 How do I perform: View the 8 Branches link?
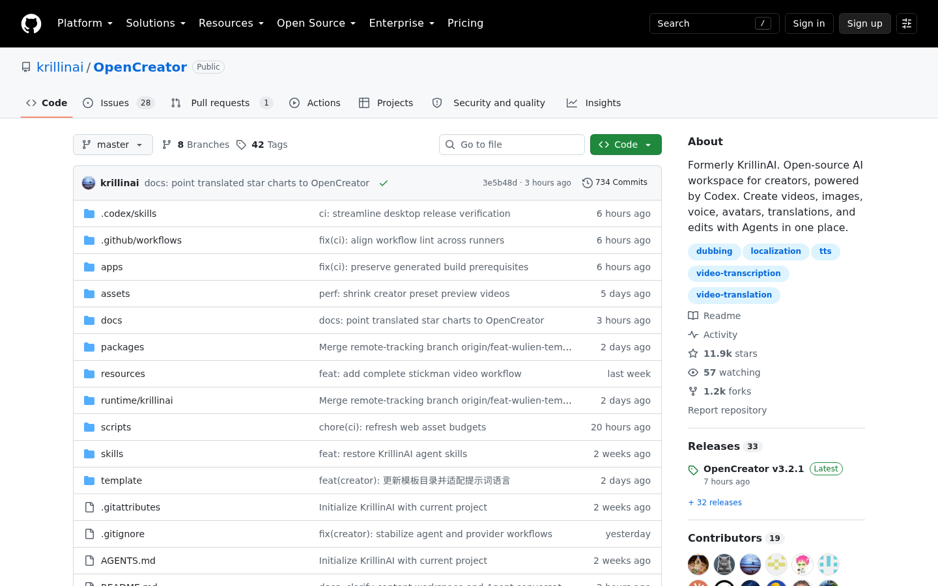[195, 145]
